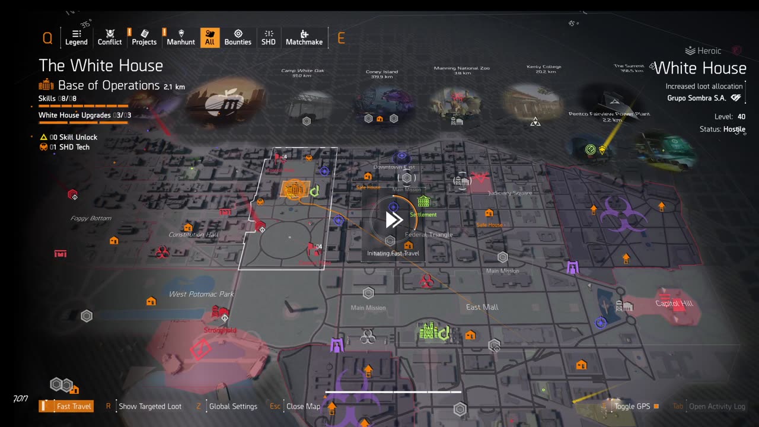Select the 00 Skill Unlock entry
The image size is (759, 427).
click(x=68, y=137)
